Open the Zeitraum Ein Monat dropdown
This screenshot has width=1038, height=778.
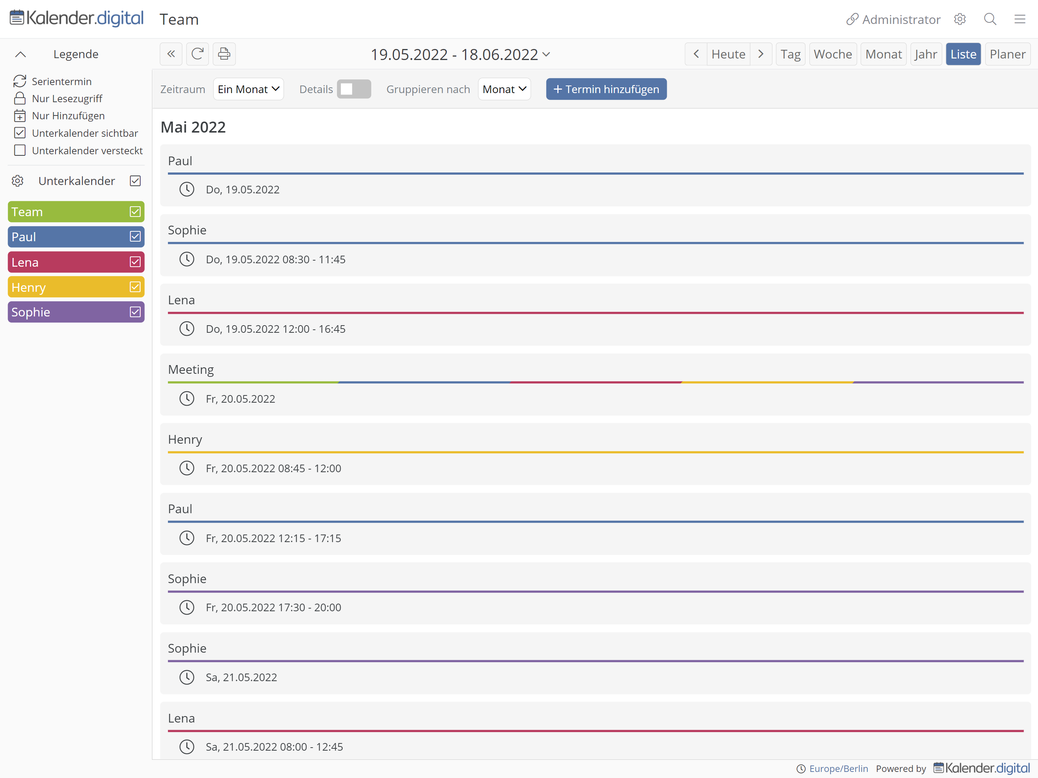tap(248, 89)
